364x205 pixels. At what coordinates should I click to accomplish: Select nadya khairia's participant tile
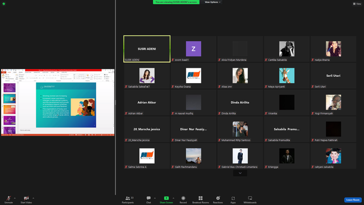click(x=333, y=49)
